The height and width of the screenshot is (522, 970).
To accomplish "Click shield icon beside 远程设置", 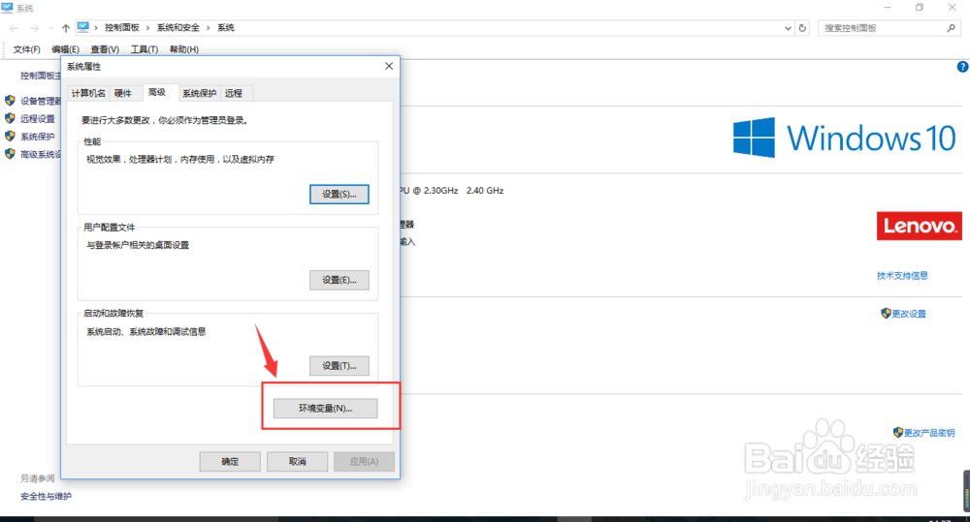I will click(x=10, y=118).
